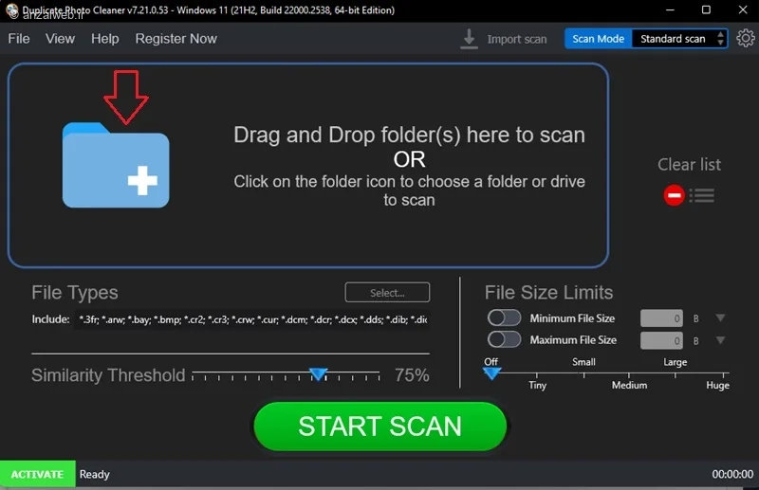Click the red remove icon under Clear list
The width and height of the screenshot is (759, 490).
[674, 195]
